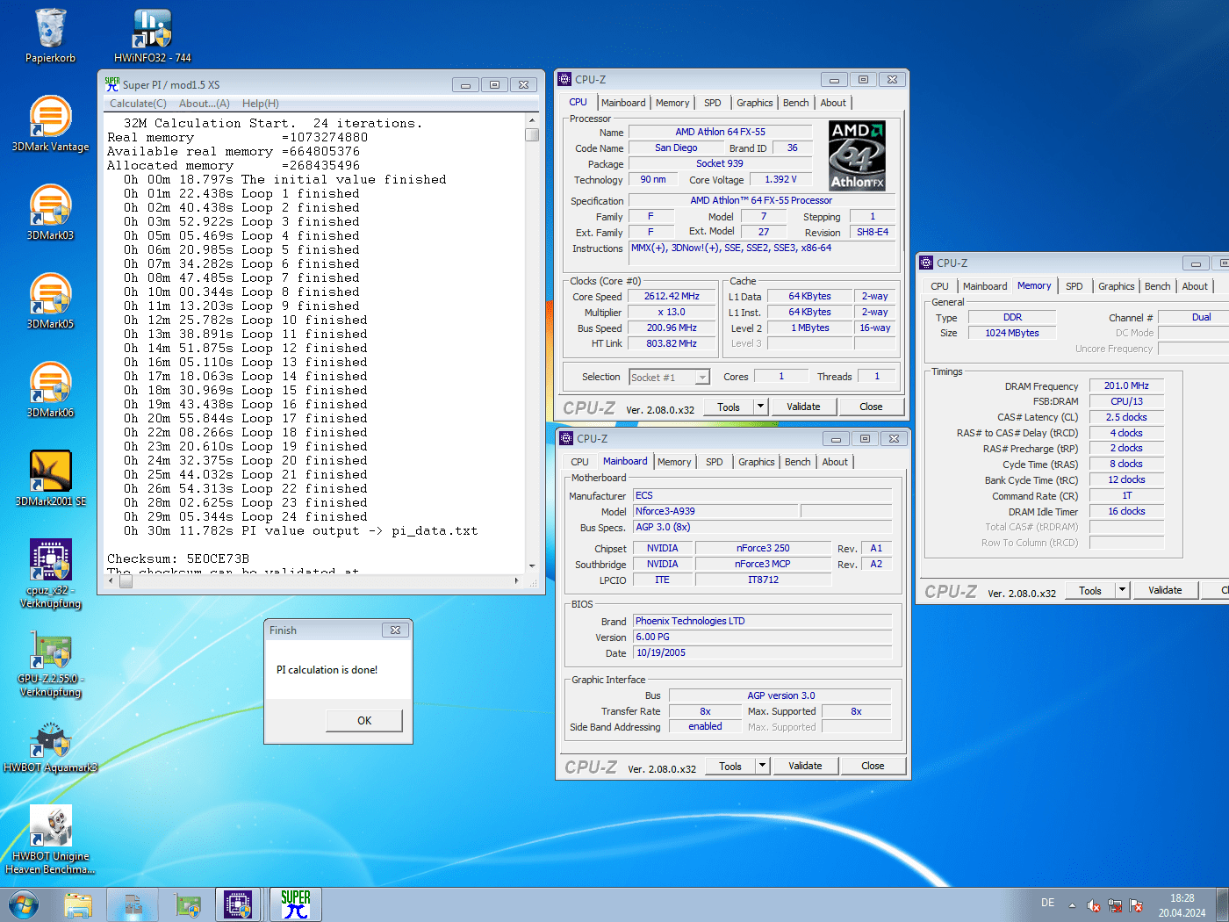The height and width of the screenshot is (922, 1229).
Task: Click the DRAM Frequency value 201.0 MHz
Action: [x=1126, y=385]
